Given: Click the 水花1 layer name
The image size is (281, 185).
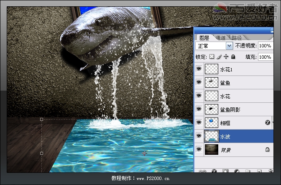Looking at the screenshot, I should pos(226,70).
